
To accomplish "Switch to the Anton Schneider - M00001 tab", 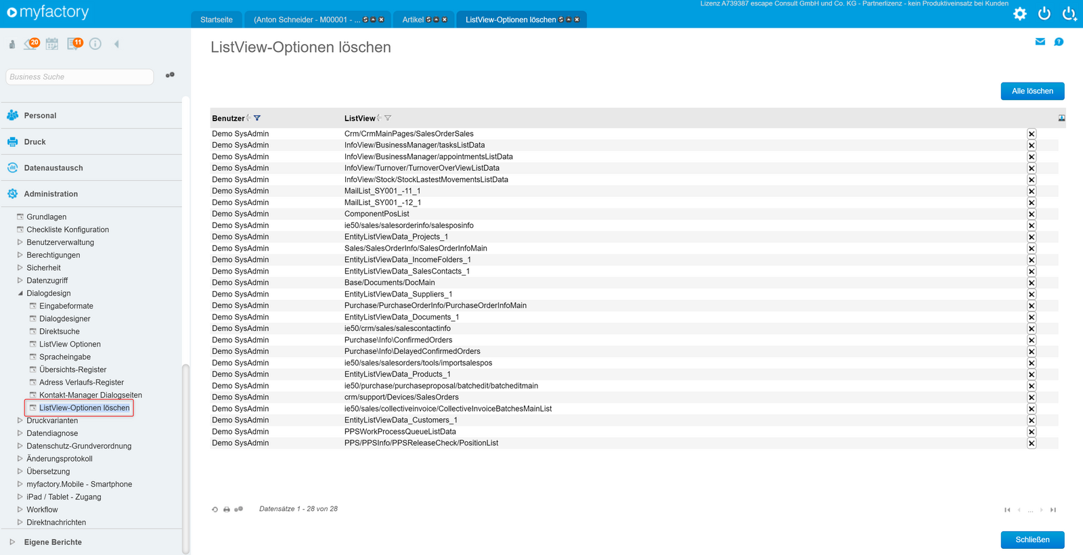I will tap(307, 20).
